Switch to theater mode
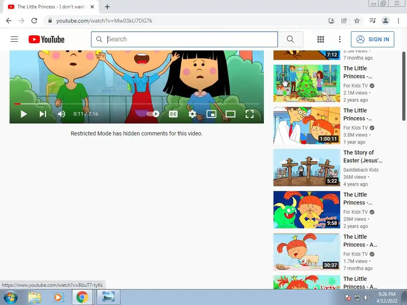Screen dimensions: 407x305 [231, 114]
